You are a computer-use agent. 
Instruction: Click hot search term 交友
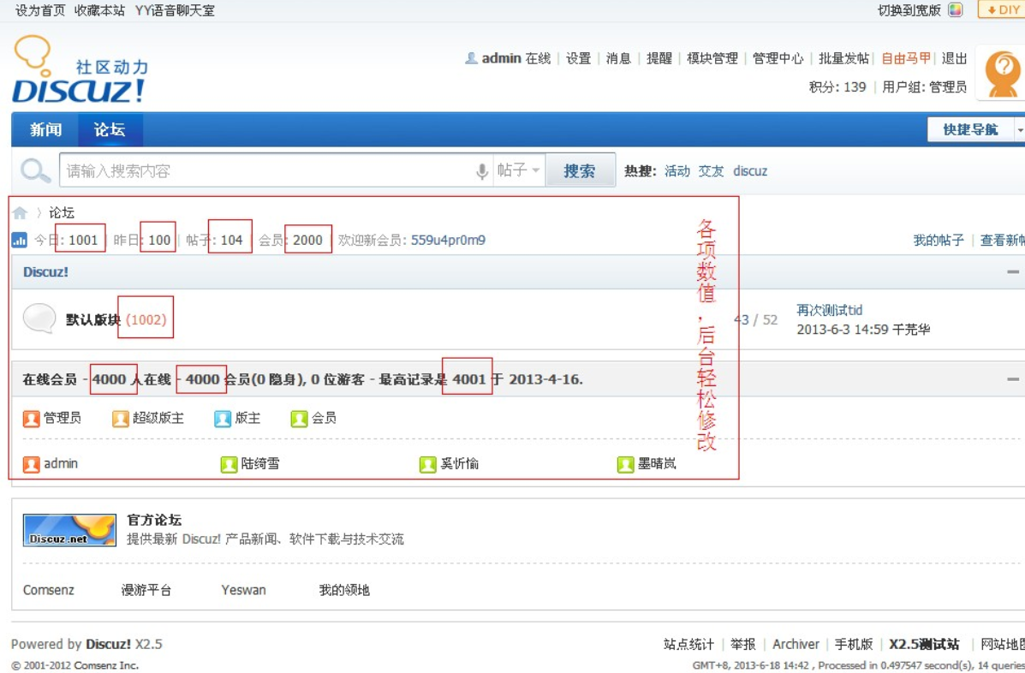point(712,171)
